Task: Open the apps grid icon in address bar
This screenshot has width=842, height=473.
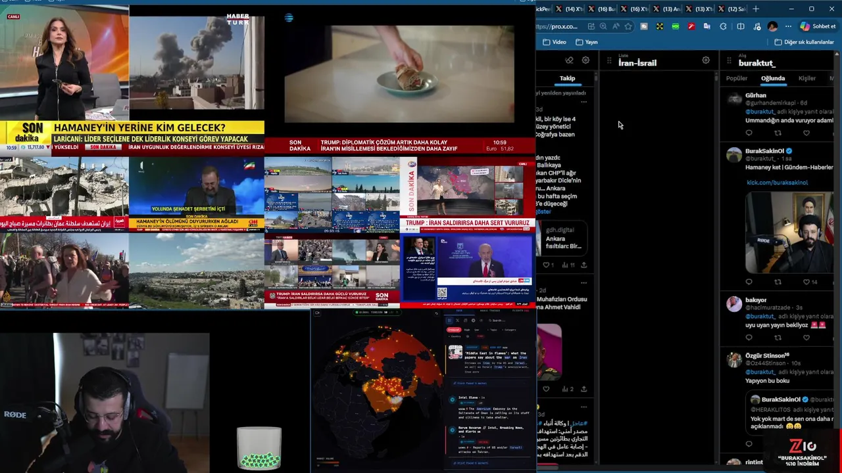Action: click(591, 26)
